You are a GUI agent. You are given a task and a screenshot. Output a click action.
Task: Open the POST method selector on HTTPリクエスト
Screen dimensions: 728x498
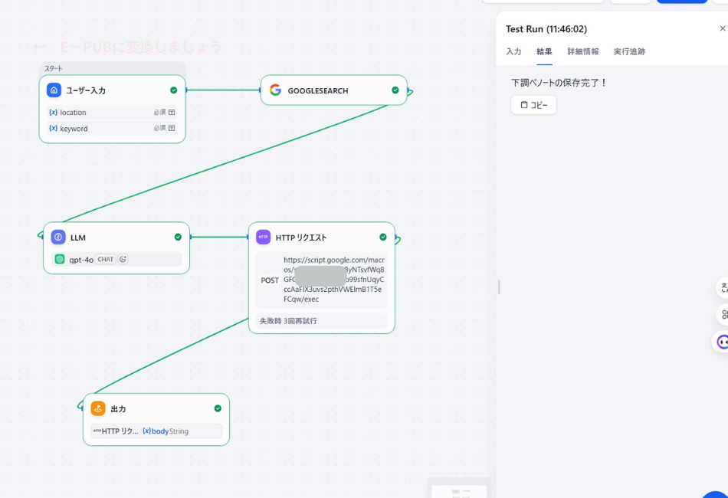pos(270,280)
